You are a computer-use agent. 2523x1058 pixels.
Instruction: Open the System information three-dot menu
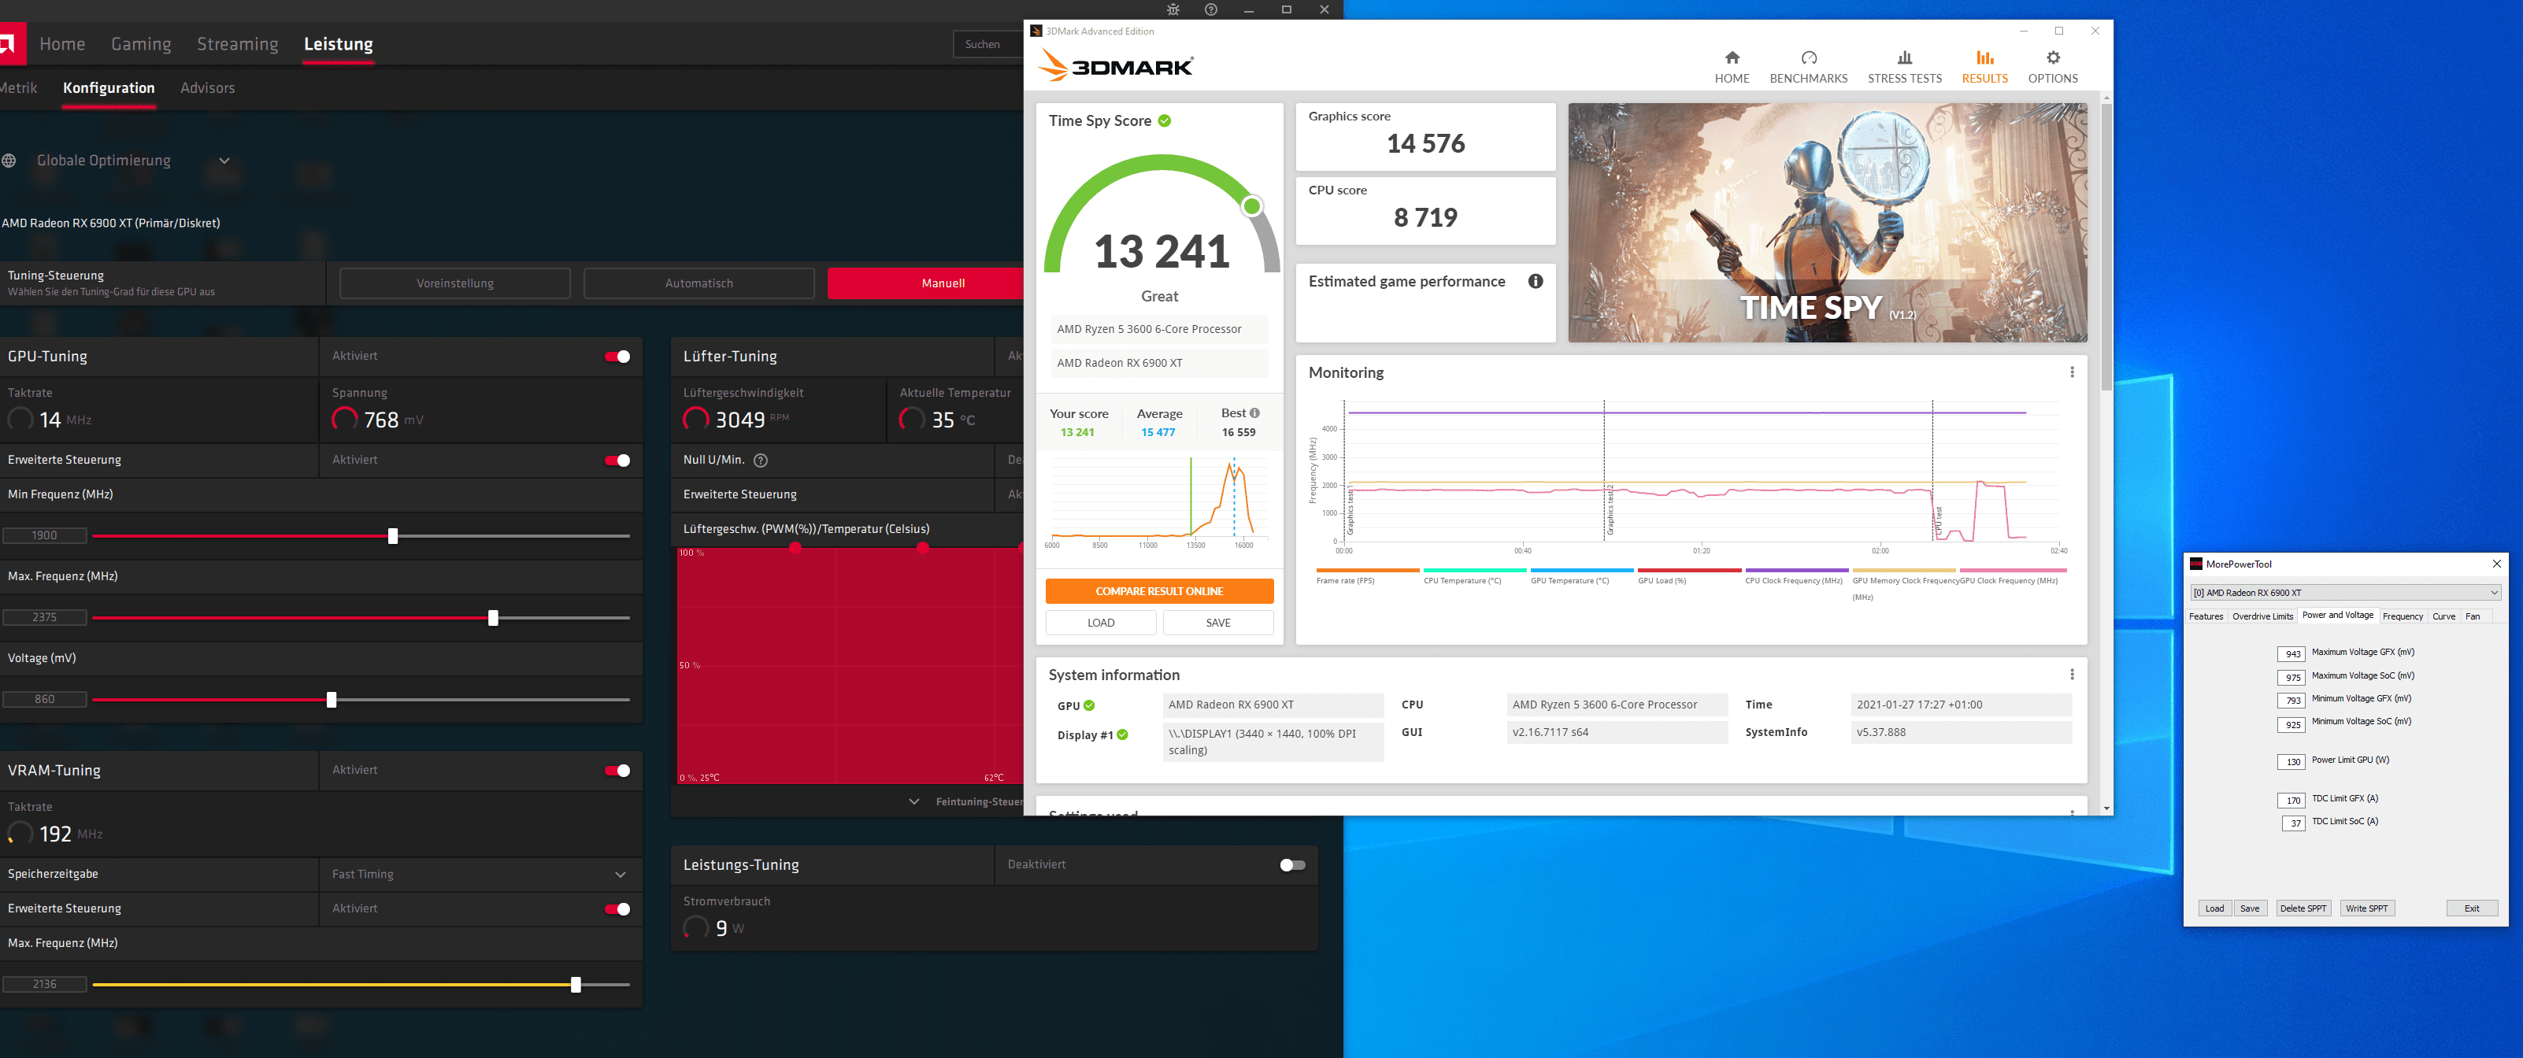point(2072,675)
